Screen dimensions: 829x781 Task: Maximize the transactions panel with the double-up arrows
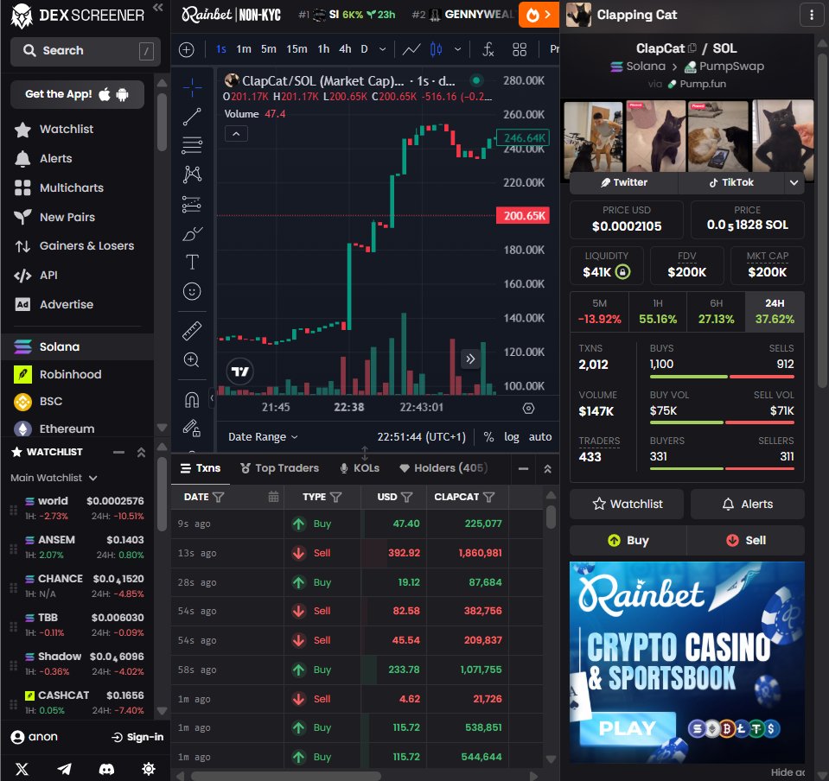548,469
